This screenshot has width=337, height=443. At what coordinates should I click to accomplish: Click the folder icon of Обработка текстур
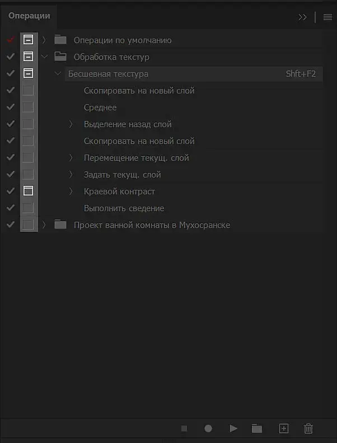[60, 57]
